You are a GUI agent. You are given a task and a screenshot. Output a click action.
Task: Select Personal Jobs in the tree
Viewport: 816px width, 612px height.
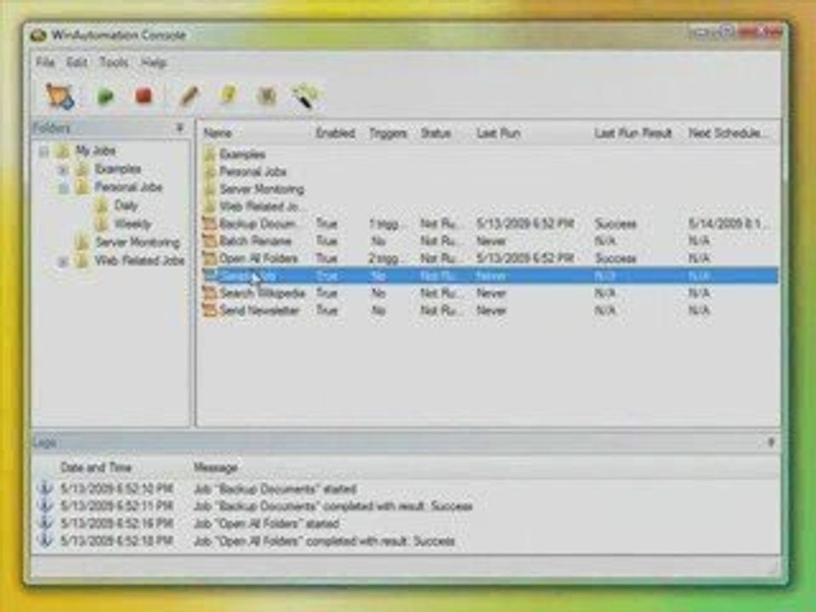click(128, 187)
